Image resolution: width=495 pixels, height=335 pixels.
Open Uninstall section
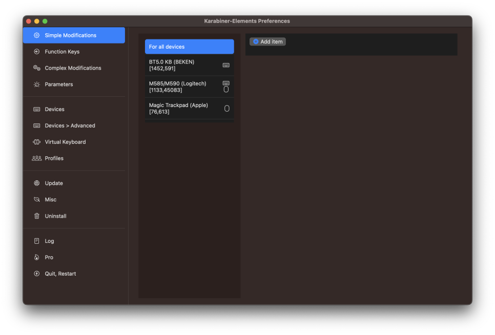coord(74,216)
